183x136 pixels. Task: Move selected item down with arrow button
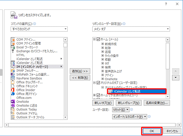(176, 77)
